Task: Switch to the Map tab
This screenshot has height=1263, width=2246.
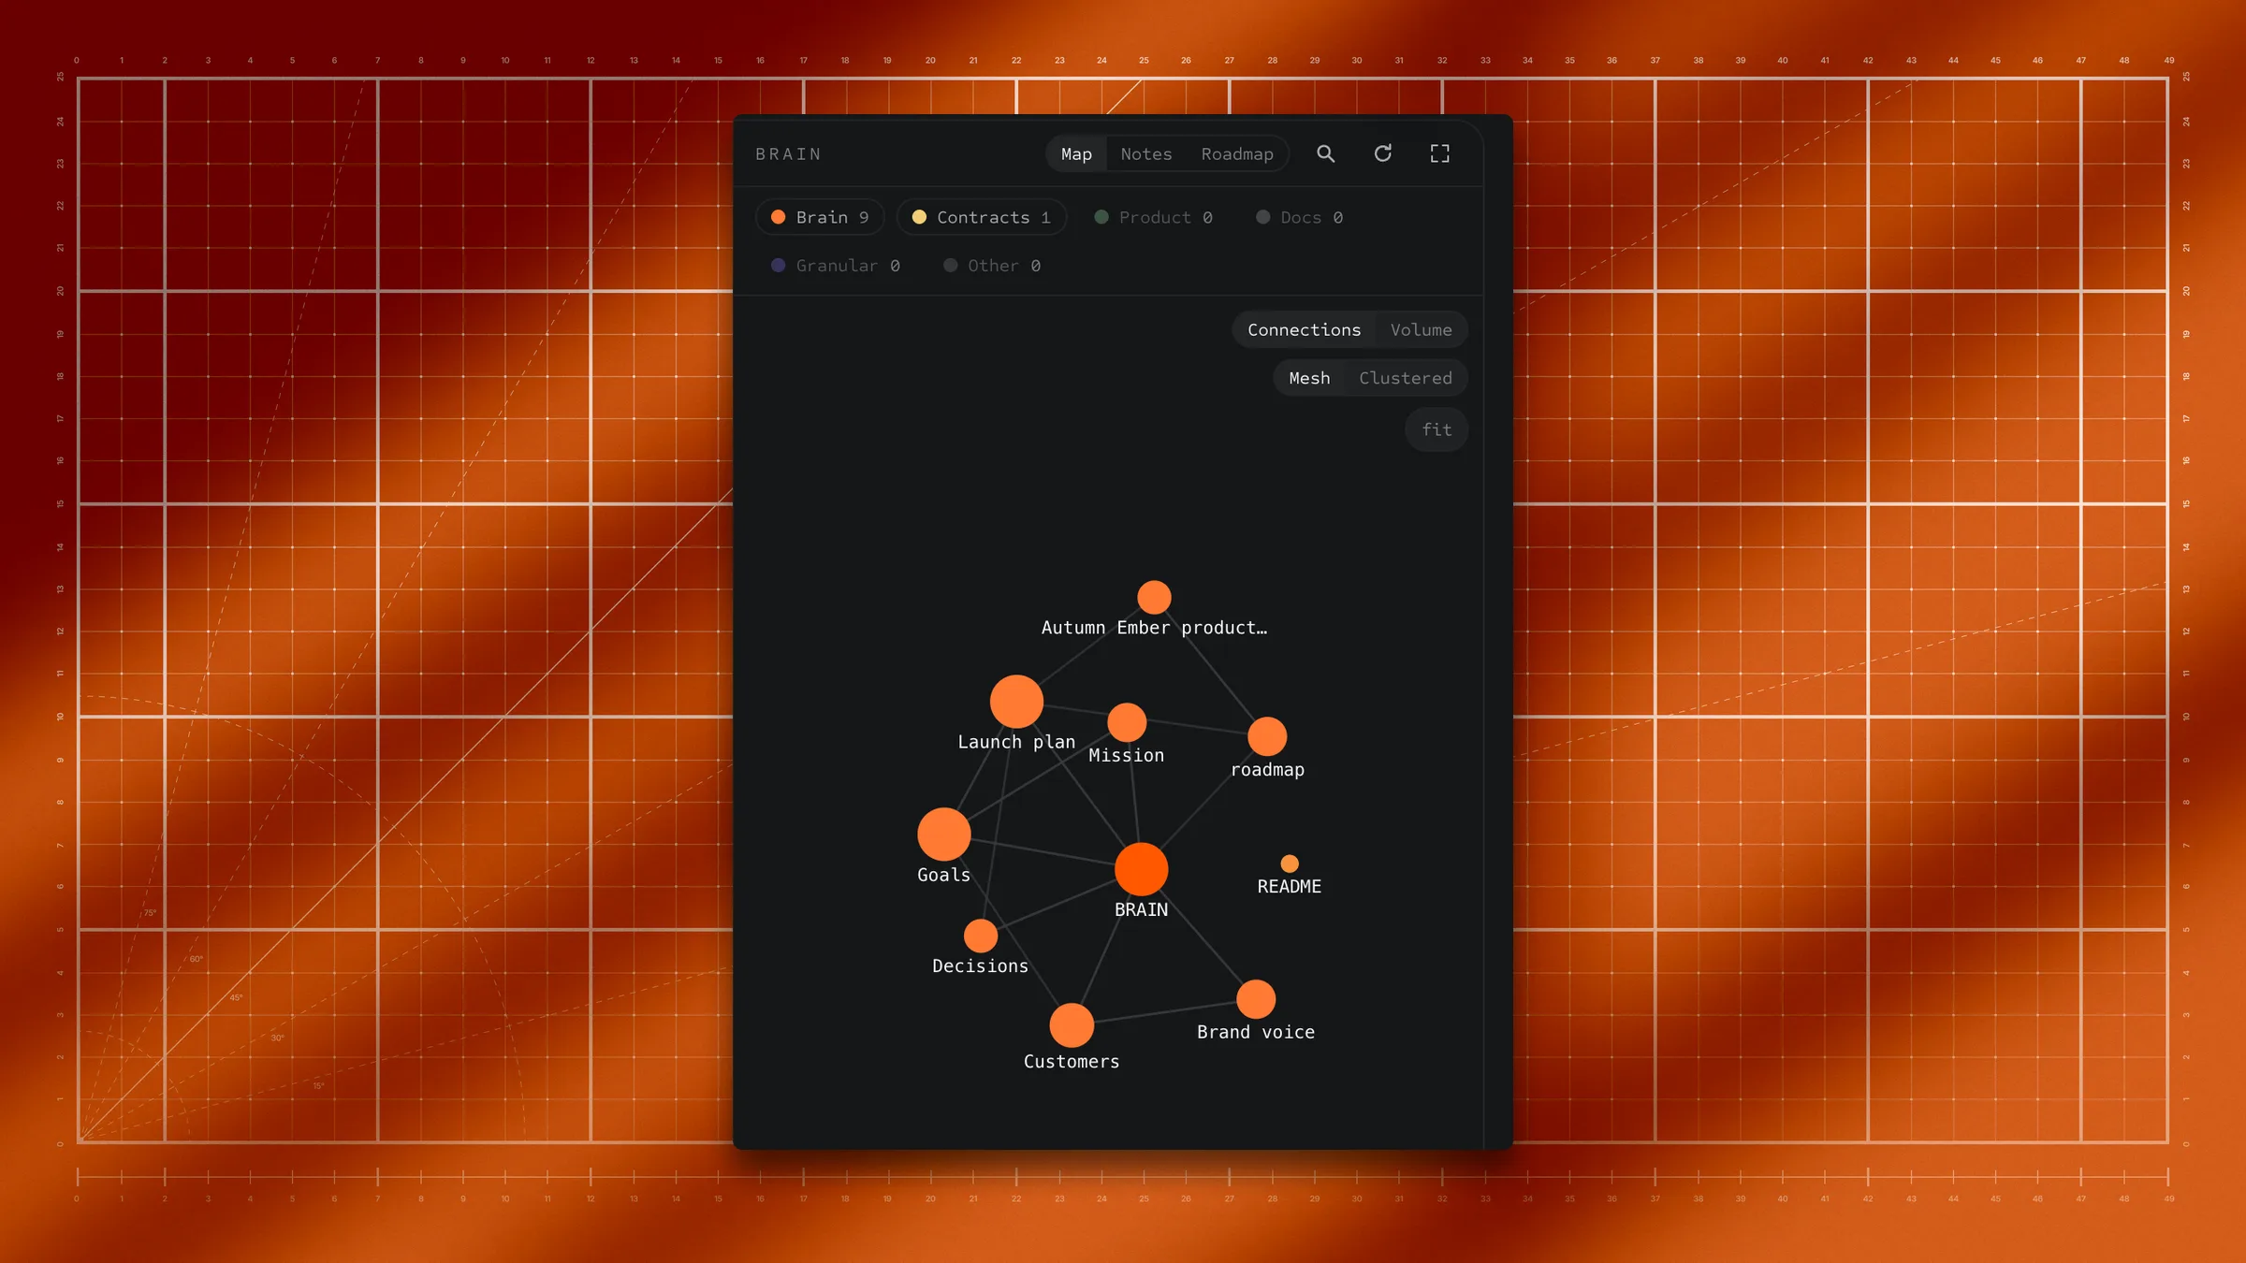Action: point(1076,153)
